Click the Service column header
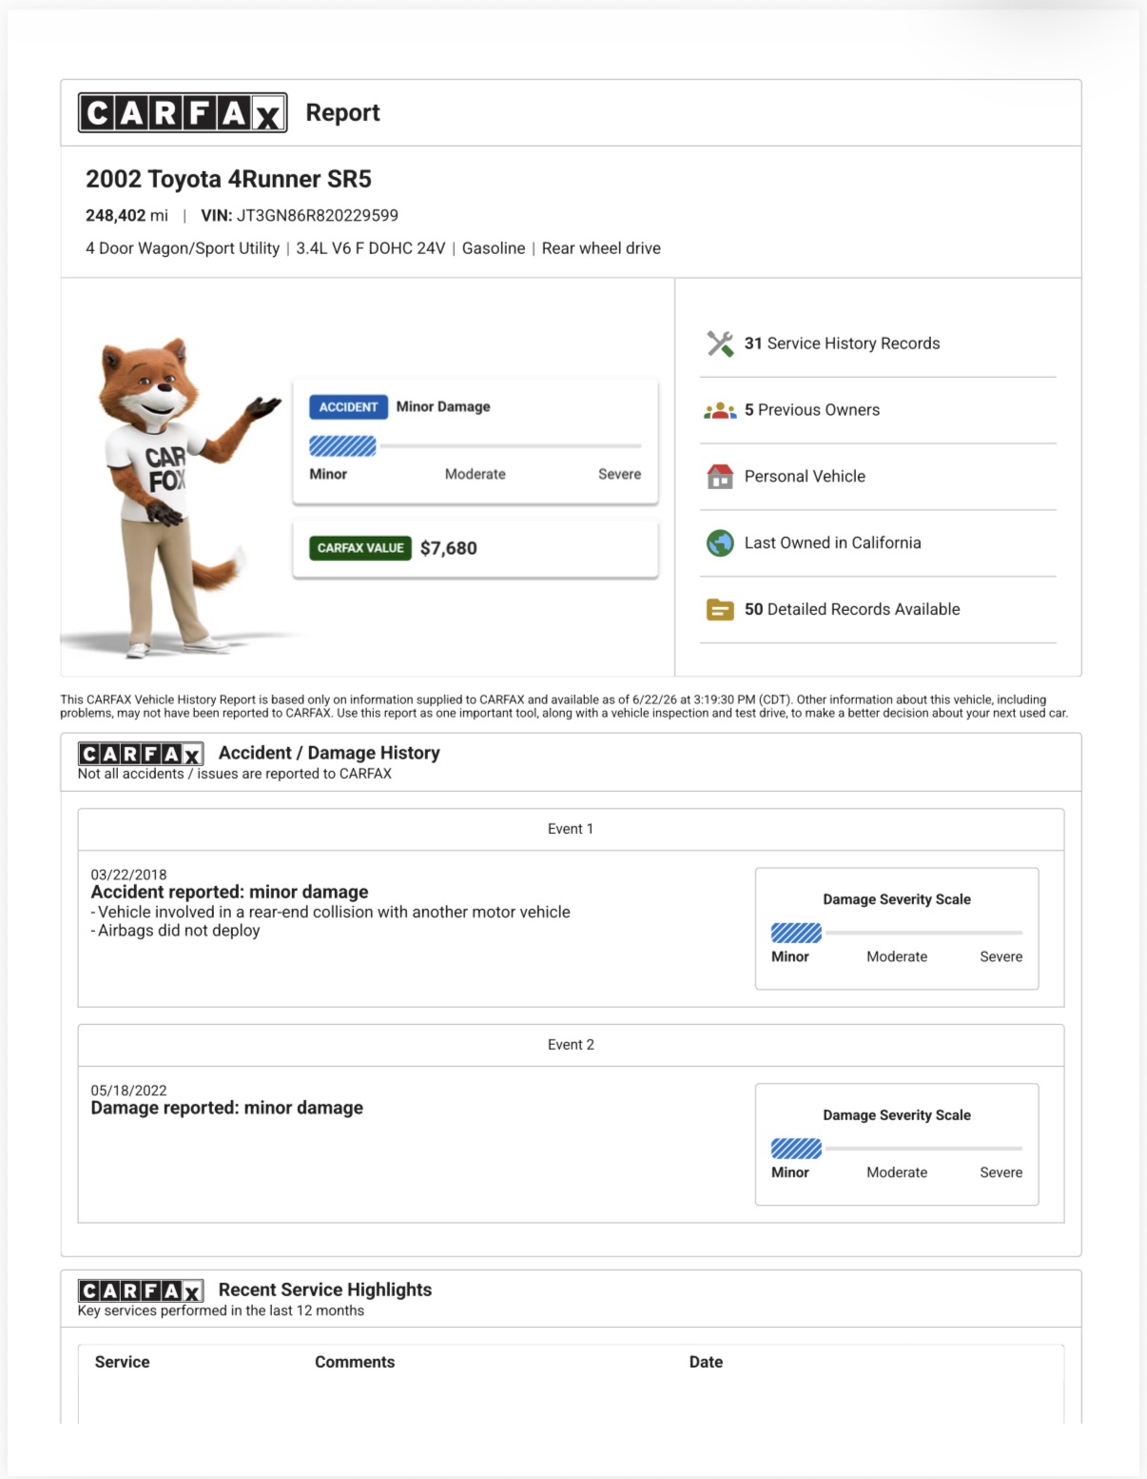The height and width of the screenshot is (1479, 1147). pos(122,1362)
